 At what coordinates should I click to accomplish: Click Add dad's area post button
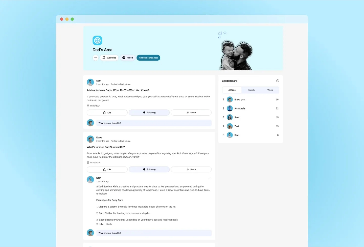click(x=148, y=58)
